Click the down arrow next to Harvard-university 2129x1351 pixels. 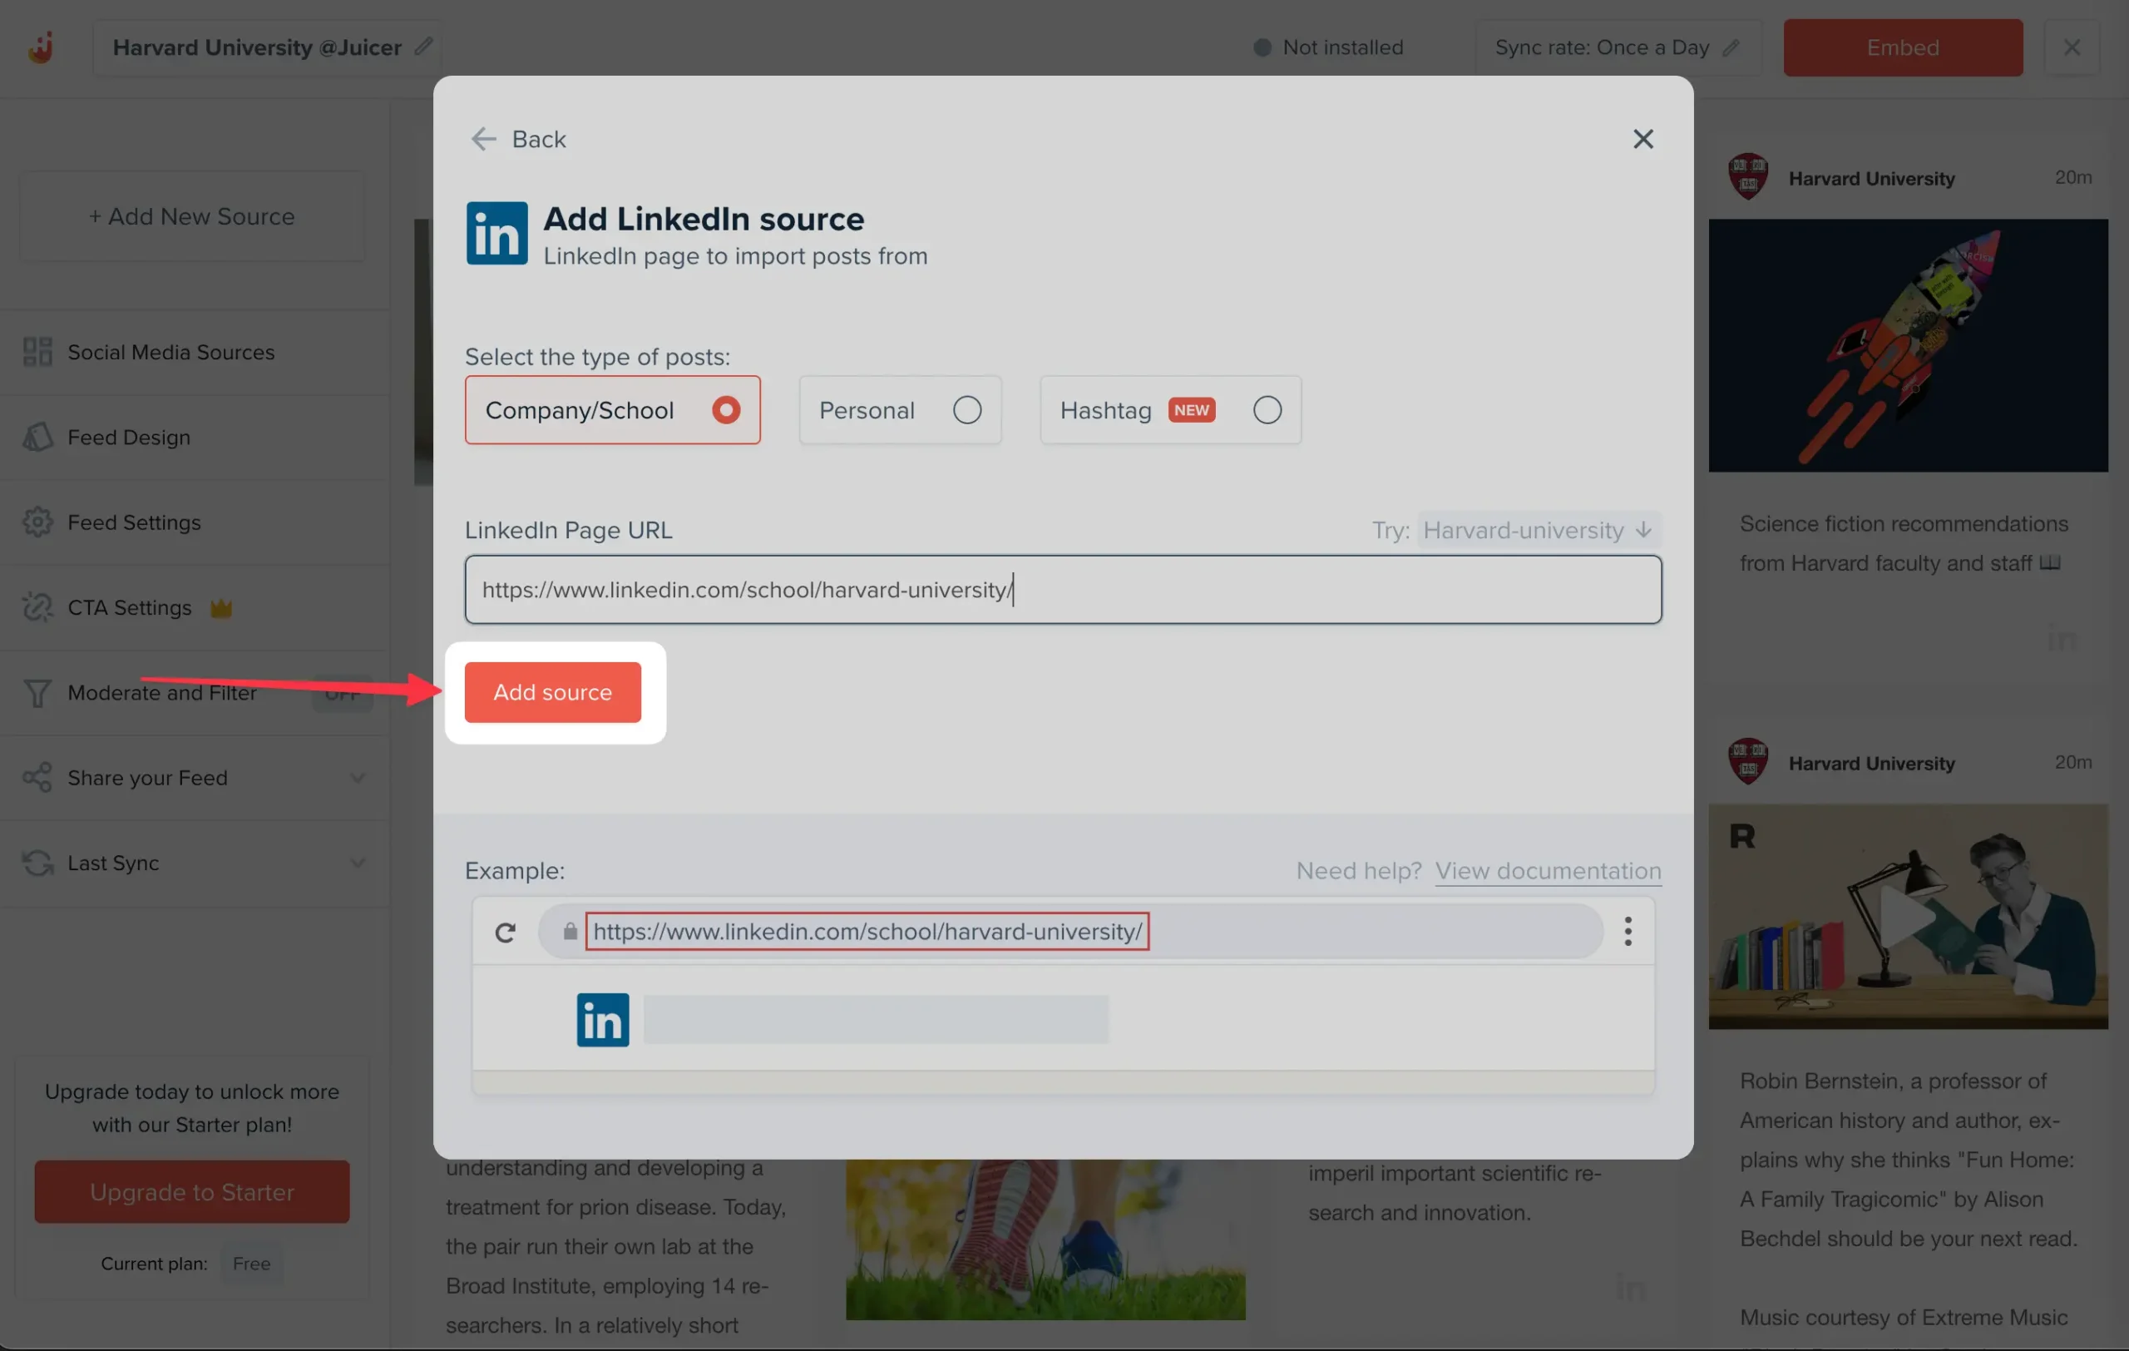pos(1643,530)
